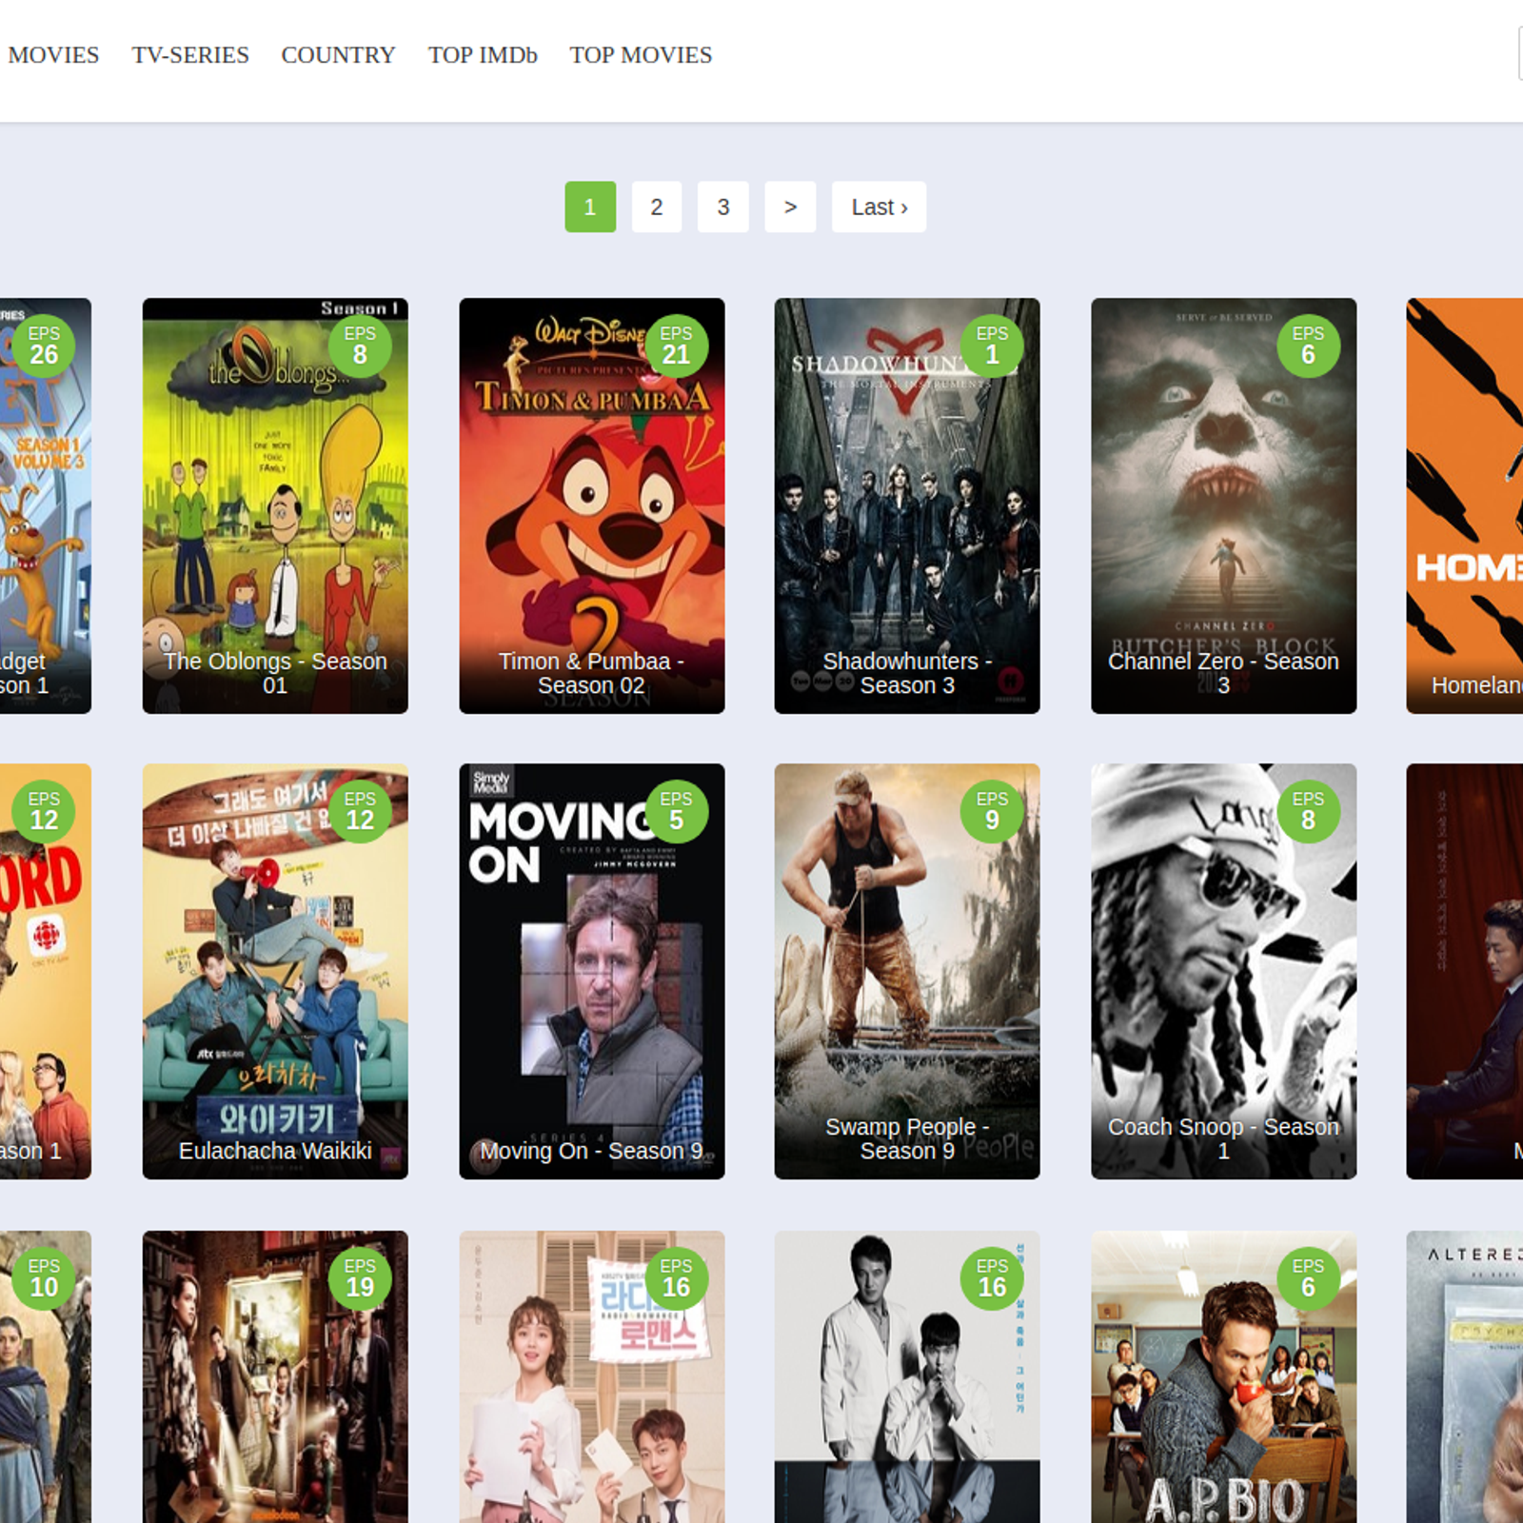The width and height of the screenshot is (1523, 1523).
Task: Open The Oblongs Season 01 poster
Action: 275,505
